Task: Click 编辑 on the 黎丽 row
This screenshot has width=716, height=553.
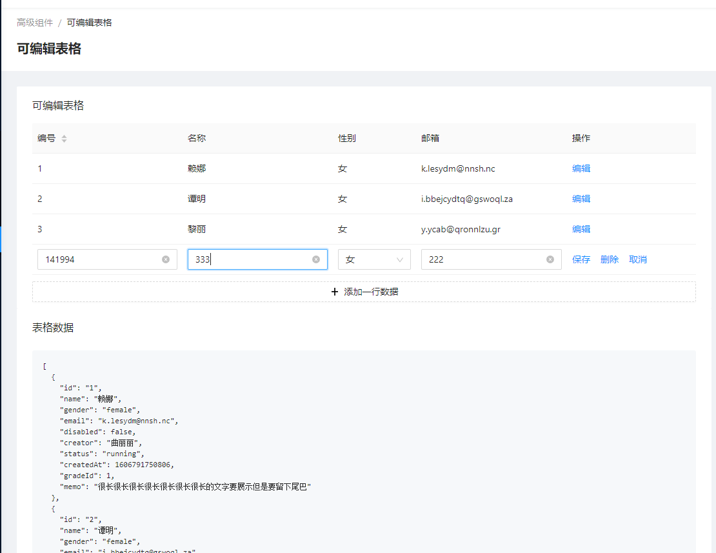Action: [x=581, y=228]
